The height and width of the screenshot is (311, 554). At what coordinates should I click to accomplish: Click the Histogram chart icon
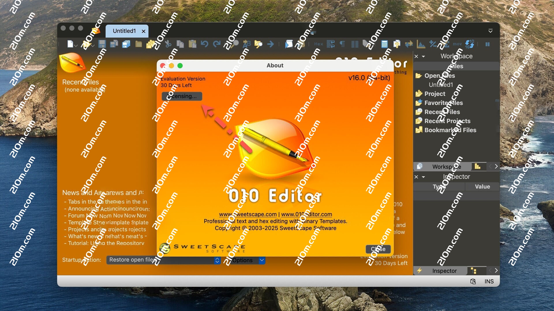[x=421, y=44]
